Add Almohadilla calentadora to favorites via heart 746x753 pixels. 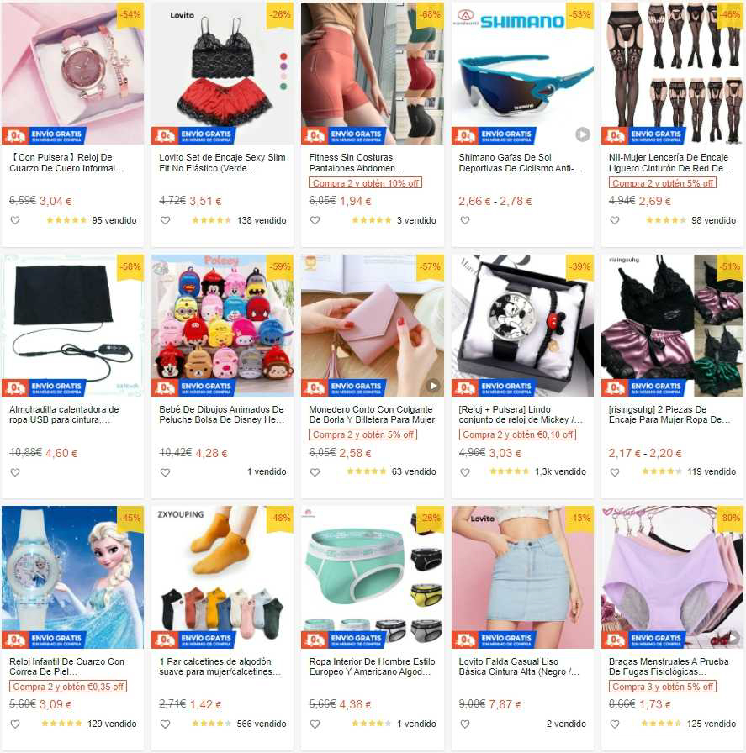coord(15,472)
